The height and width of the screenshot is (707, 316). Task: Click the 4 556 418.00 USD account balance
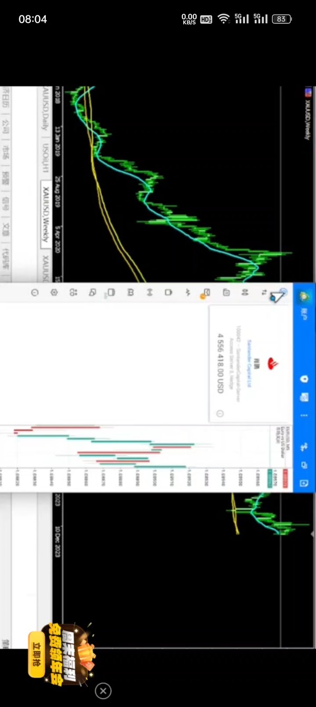pos(220,363)
